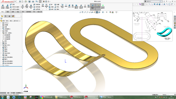Expand the 实体-移动/复制1 feature
This screenshot has width=176, height=99.
coord(1,57)
